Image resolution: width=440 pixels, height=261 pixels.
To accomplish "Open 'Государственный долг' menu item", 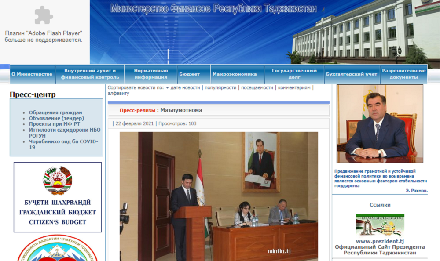I will [x=294, y=74].
